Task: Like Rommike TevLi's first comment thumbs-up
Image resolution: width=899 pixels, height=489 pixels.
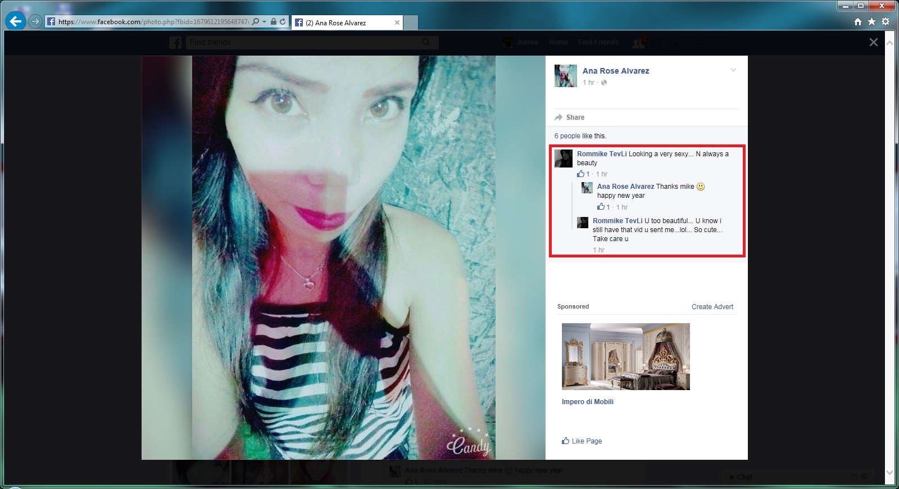Action: (x=581, y=174)
